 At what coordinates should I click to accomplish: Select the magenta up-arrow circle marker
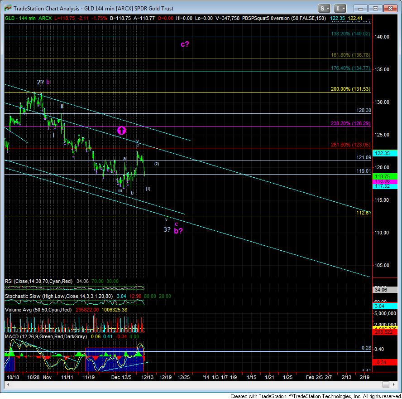click(x=121, y=131)
